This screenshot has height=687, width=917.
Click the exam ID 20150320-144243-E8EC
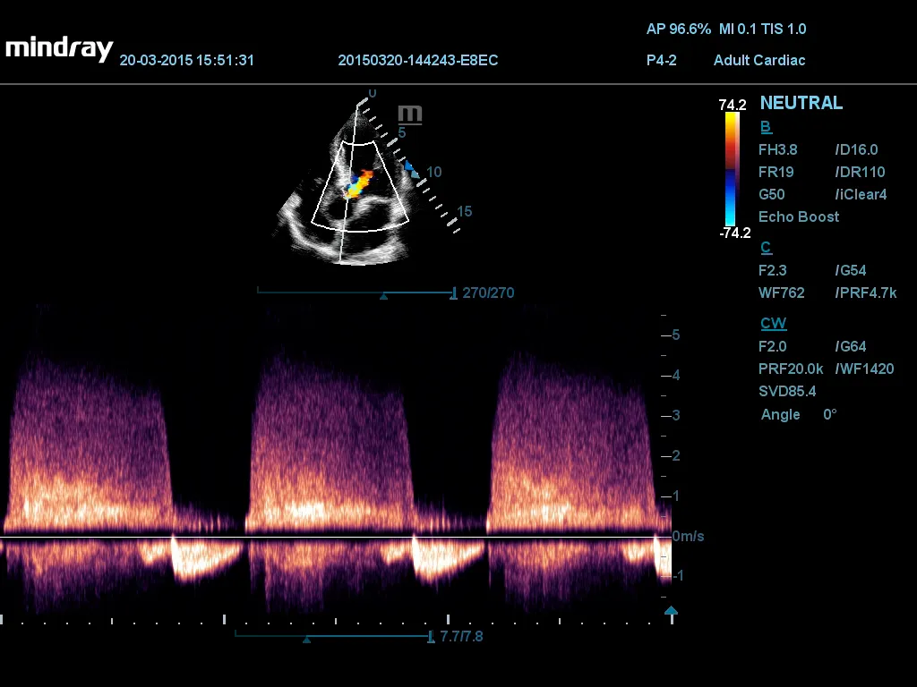(x=417, y=60)
